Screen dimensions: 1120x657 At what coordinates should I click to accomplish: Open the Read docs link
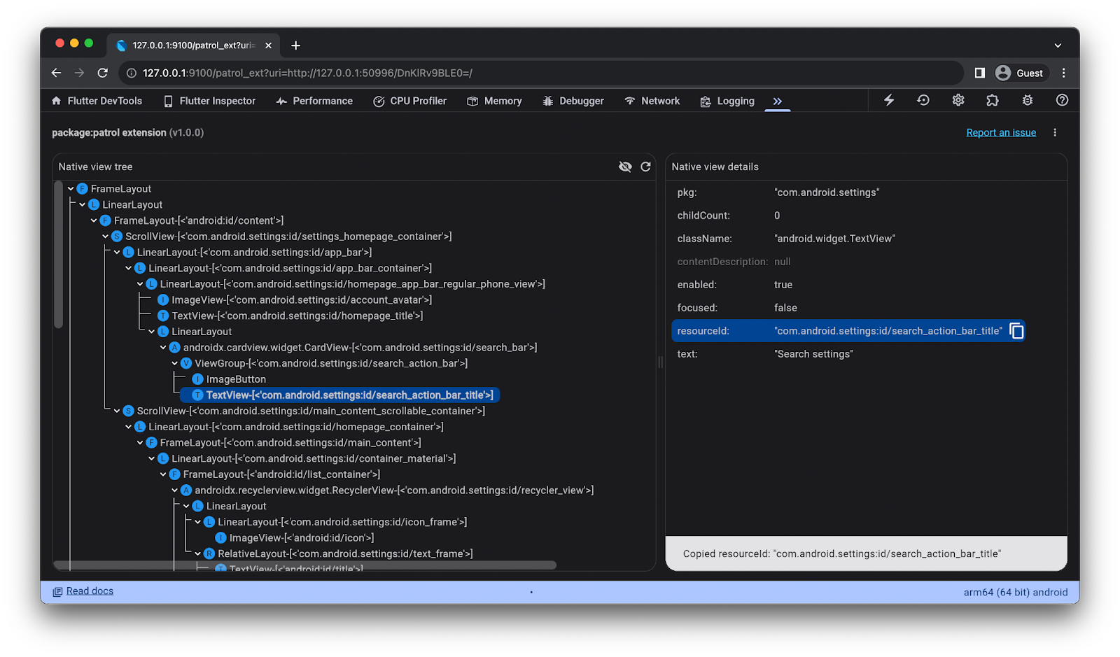pos(90,591)
